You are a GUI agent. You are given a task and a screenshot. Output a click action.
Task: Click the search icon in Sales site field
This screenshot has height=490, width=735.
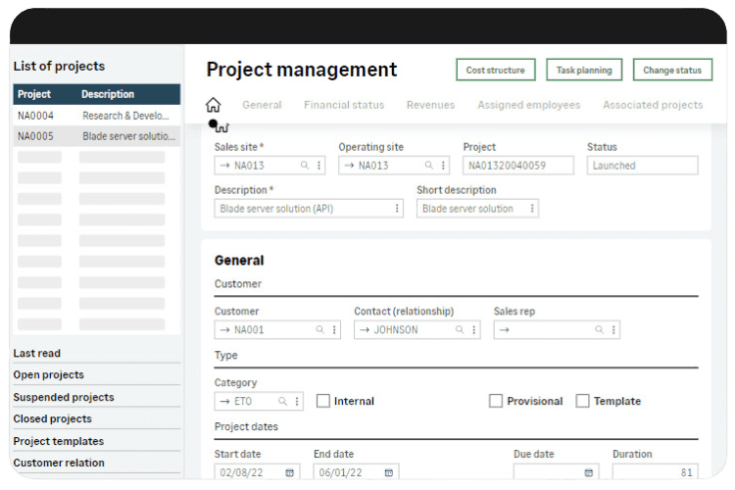[x=305, y=166]
